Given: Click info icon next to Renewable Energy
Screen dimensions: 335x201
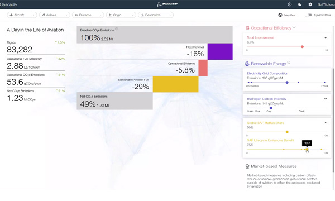Looking at the screenshot, I should pyautogui.click(x=289, y=63).
